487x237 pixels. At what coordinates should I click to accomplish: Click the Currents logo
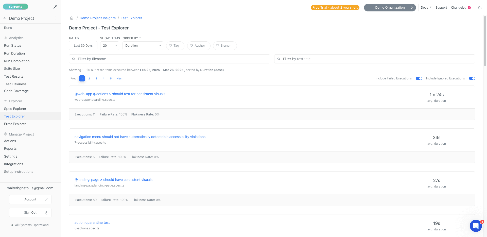point(15,7)
